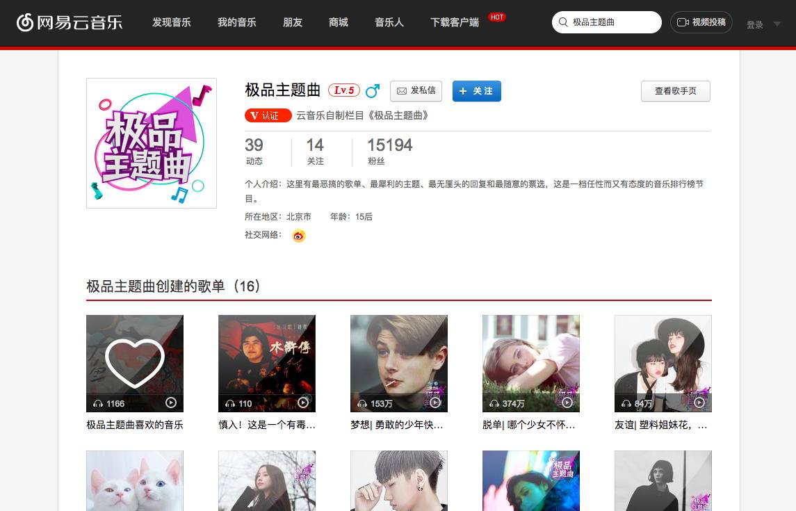Play the 153万 listens playlist

pyautogui.click(x=435, y=403)
